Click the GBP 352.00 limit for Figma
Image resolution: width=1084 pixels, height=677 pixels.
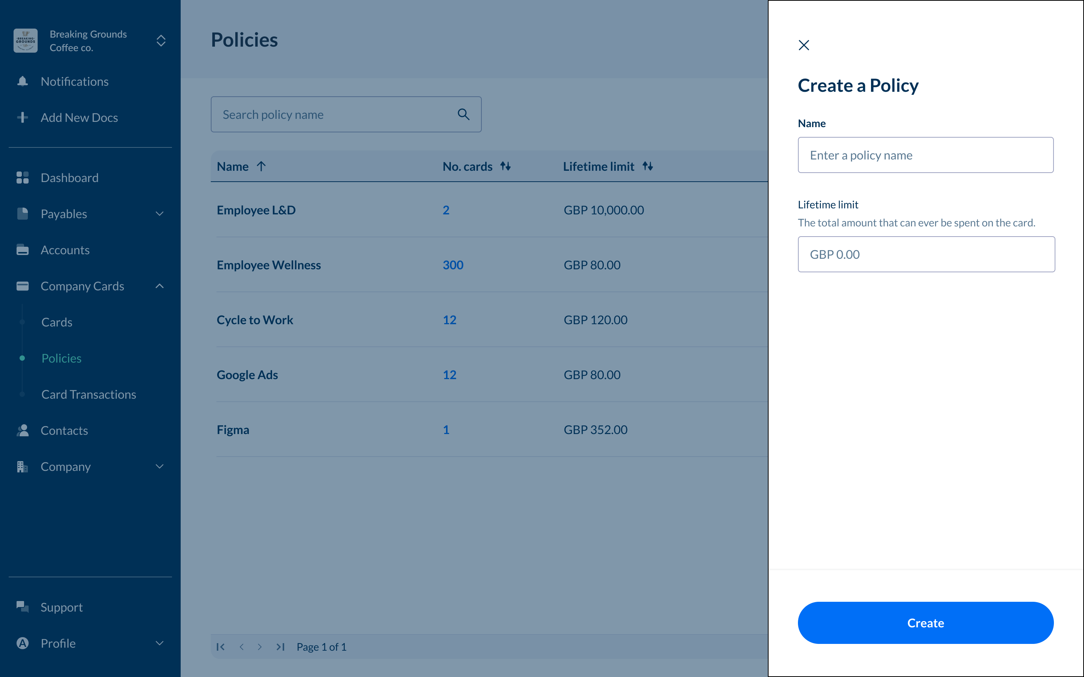click(x=595, y=430)
